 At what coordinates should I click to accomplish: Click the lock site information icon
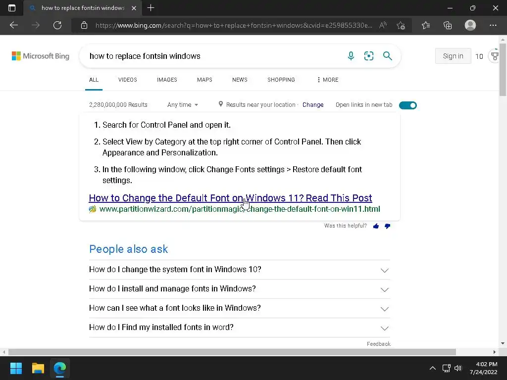coord(84,25)
